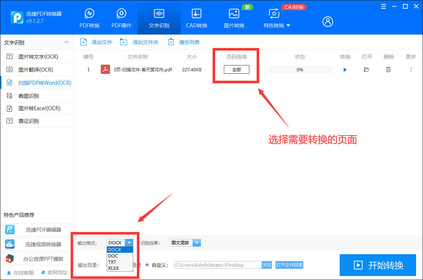Click the PDF file type icon in row 1
Image resolution: width=423 pixels, height=280 pixels.
tap(105, 69)
